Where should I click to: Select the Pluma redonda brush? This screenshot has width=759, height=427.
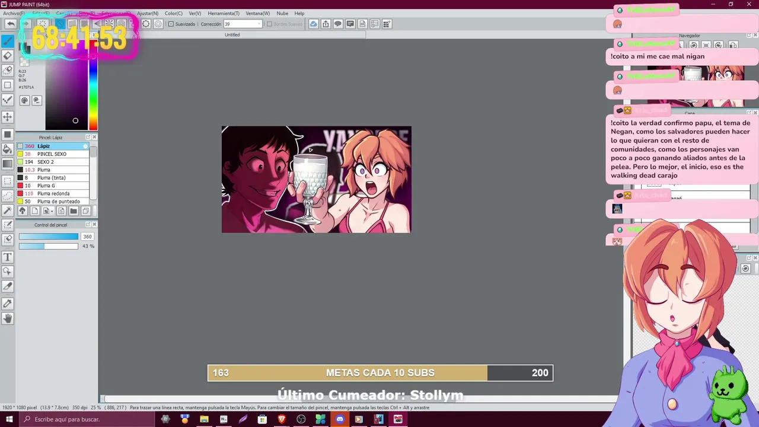coord(53,193)
